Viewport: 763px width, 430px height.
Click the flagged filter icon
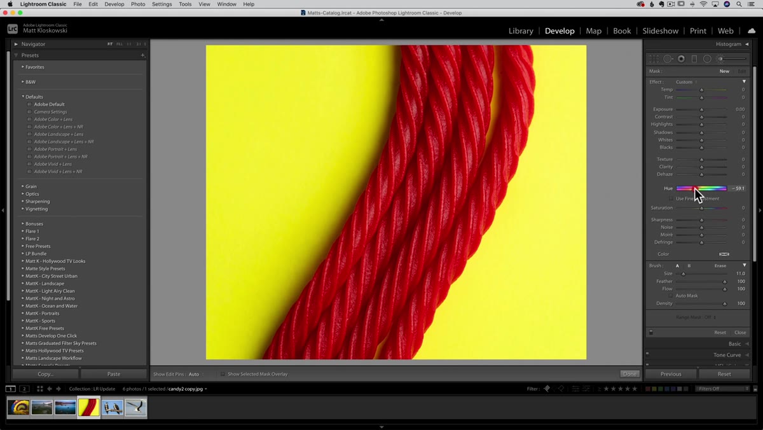click(547, 389)
